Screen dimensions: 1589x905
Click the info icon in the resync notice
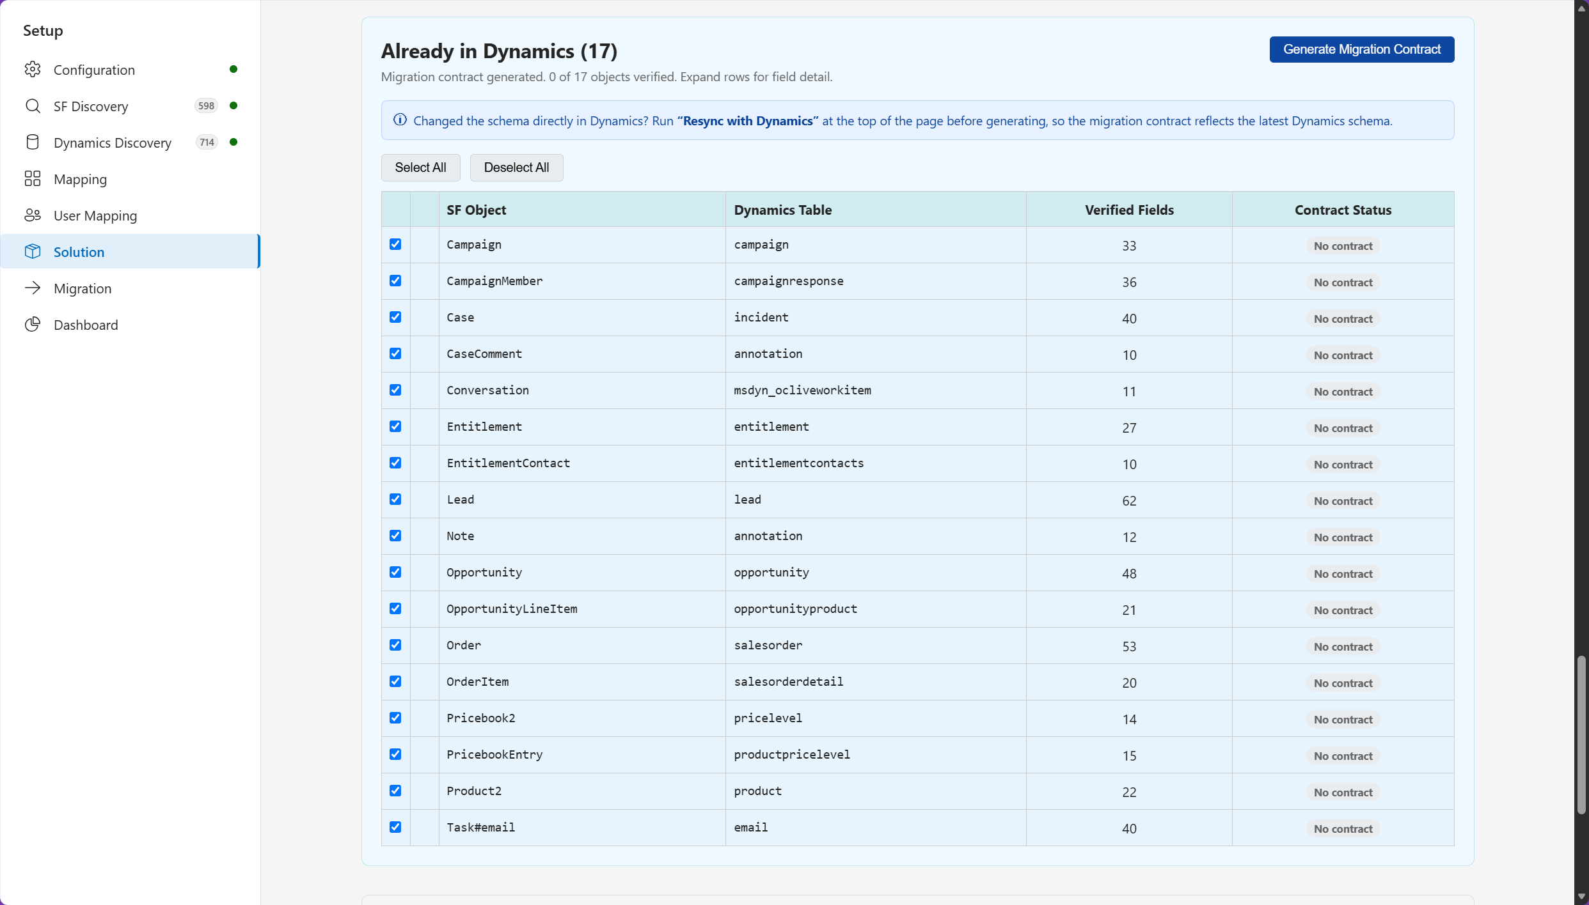click(x=400, y=120)
